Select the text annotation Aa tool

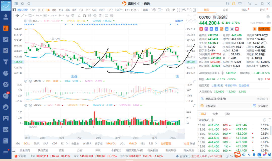(67, 16)
